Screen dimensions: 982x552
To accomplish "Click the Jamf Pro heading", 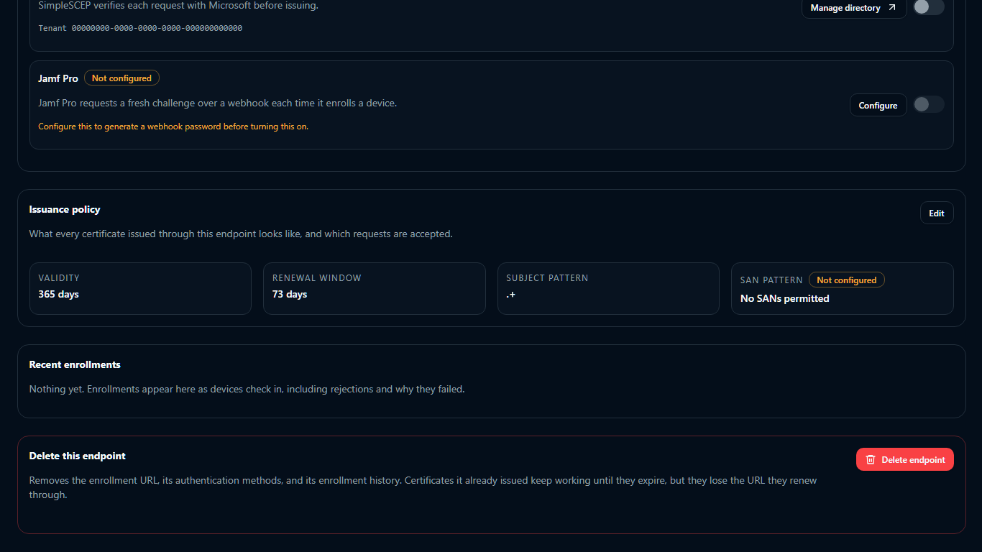I will (58, 78).
